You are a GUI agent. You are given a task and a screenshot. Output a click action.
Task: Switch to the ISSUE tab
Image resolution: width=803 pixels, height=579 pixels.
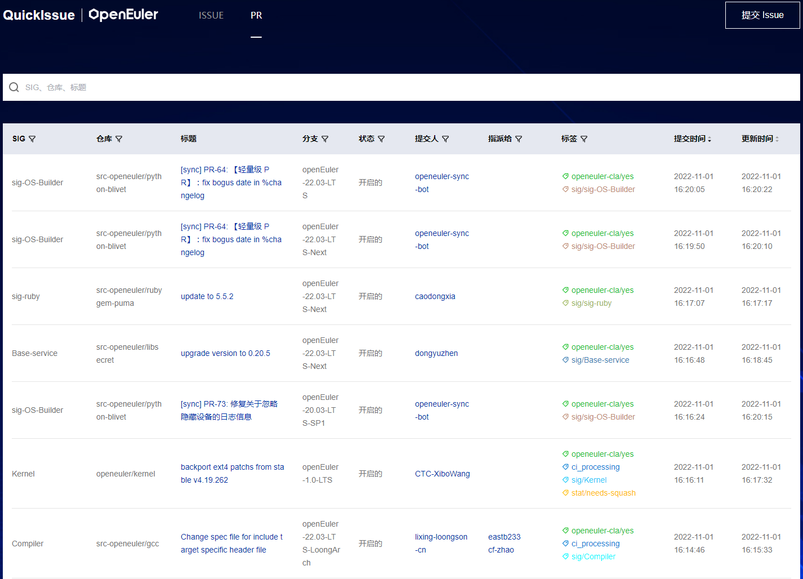(x=211, y=16)
